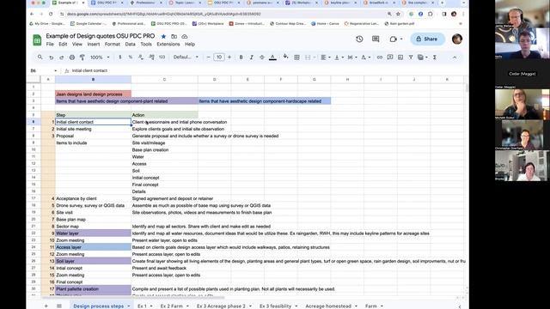Image resolution: width=550 pixels, height=309 pixels.
Task: Switch to the Ex 2 Farm sheet tab
Action: (x=172, y=306)
